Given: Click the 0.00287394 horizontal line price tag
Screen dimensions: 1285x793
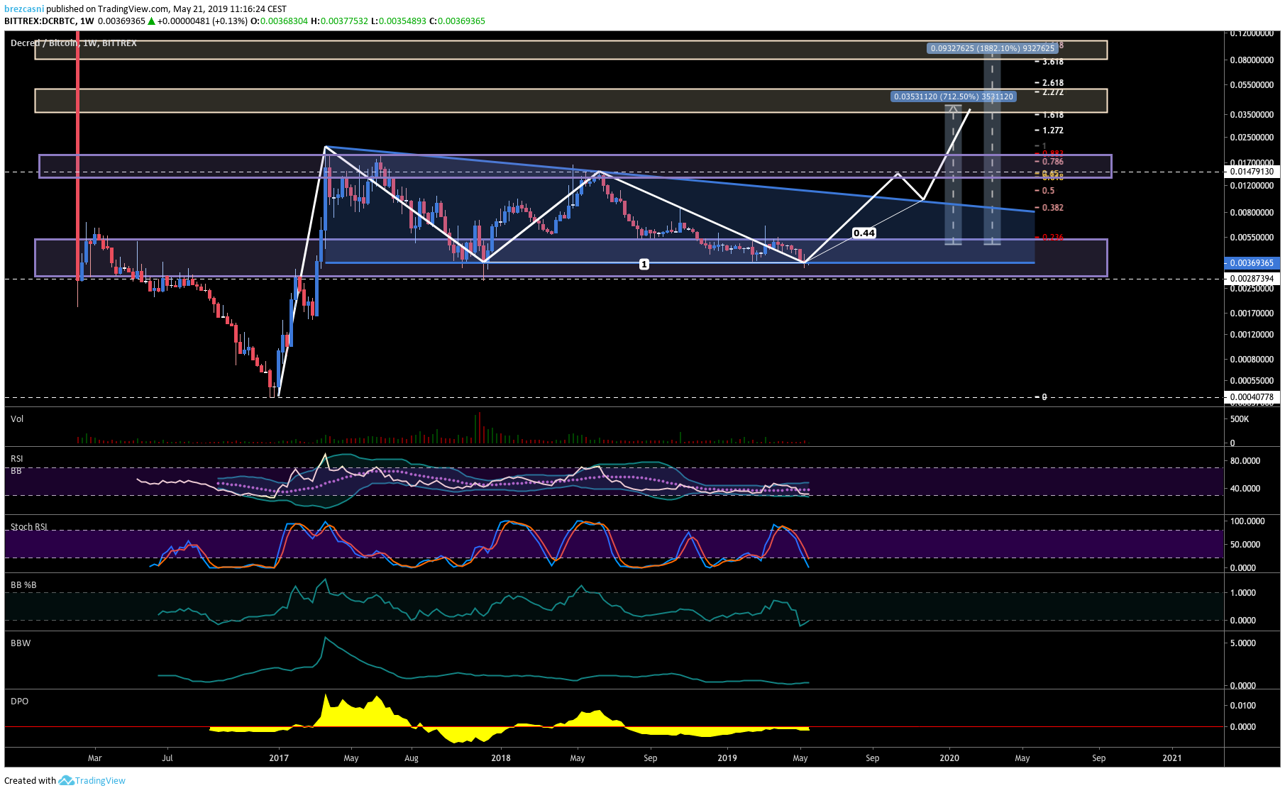Looking at the screenshot, I should [1252, 279].
